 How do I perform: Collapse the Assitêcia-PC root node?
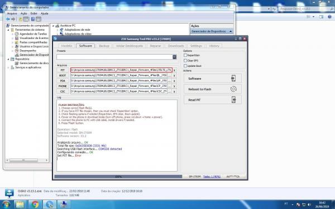53,26
